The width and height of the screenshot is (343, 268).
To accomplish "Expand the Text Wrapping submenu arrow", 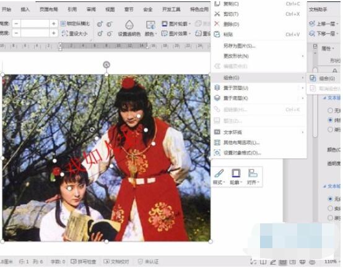I will tap(303, 132).
